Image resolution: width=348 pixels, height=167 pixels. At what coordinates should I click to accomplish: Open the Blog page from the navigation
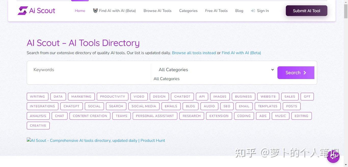coord(239,11)
